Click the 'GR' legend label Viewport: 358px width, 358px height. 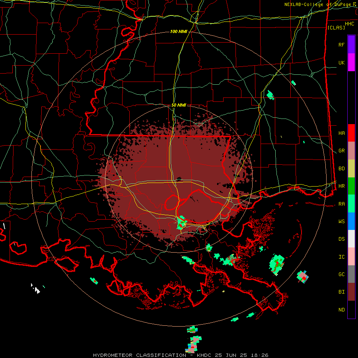(341, 151)
